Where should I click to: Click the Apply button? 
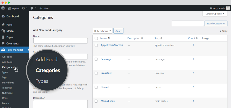(x=118, y=31)
